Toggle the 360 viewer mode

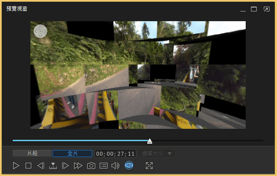[129, 165]
